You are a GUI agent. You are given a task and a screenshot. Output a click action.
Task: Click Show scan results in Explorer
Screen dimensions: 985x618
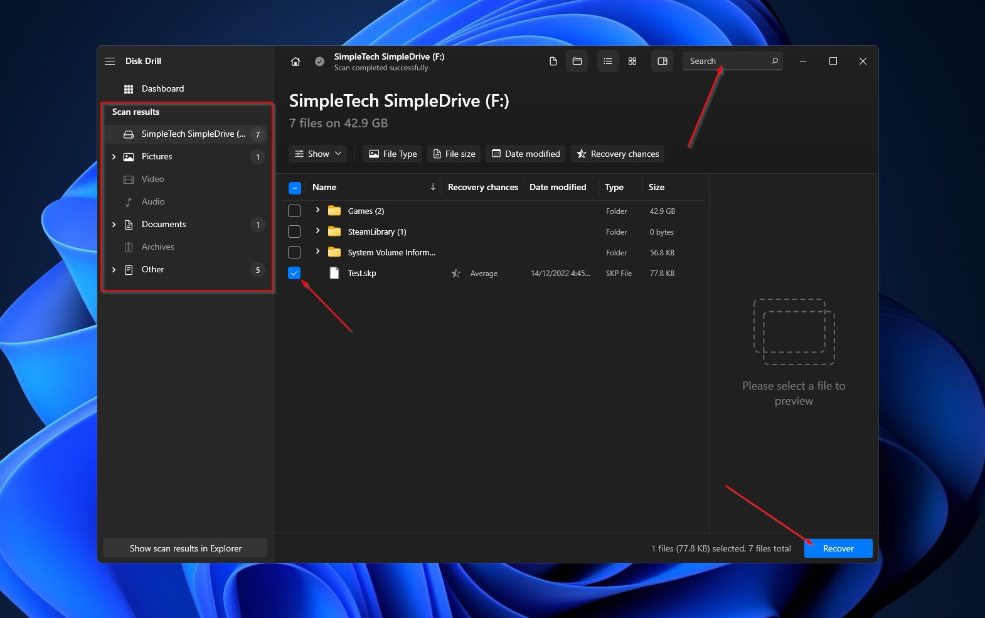(185, 548)
